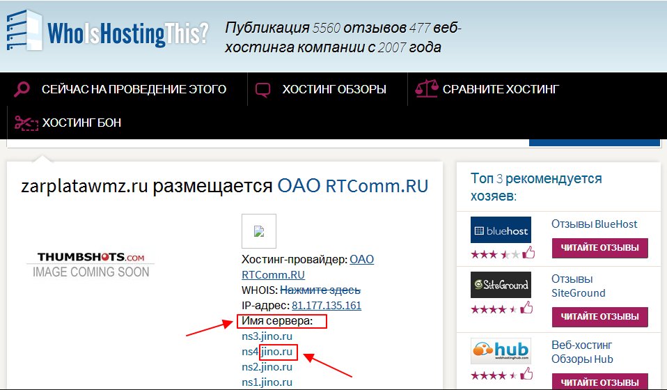Click SiteGround thumbs-up icon
This screenshot has height=390, width=667.
[526, 308]
